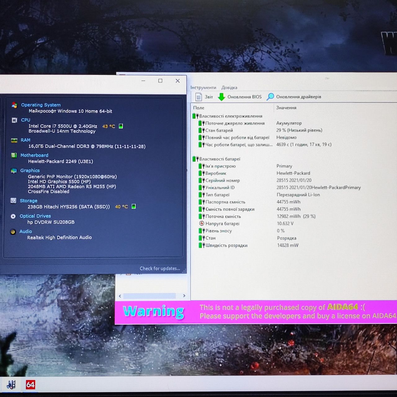Click the Storage temperature green indicator
Screen dimensions: 397x397
[134, 206]
